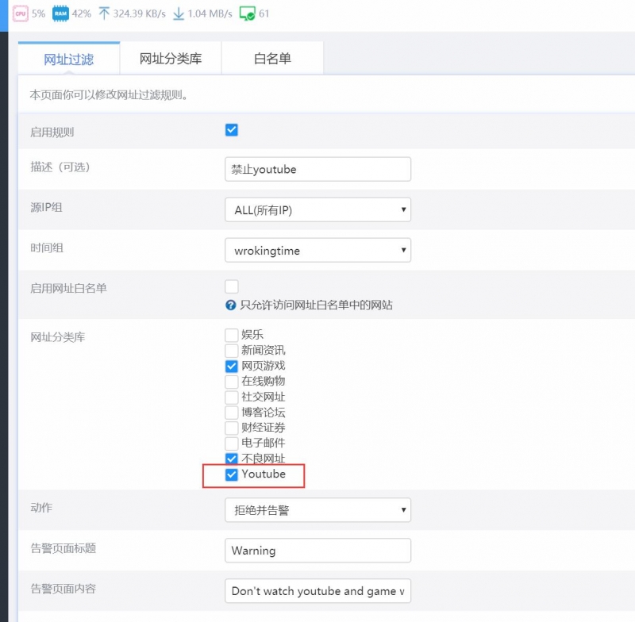The width and height of the screenshot is (635, 622).
Task: Uncheck the 启用规则 checkbox
Action: [232, 130]
